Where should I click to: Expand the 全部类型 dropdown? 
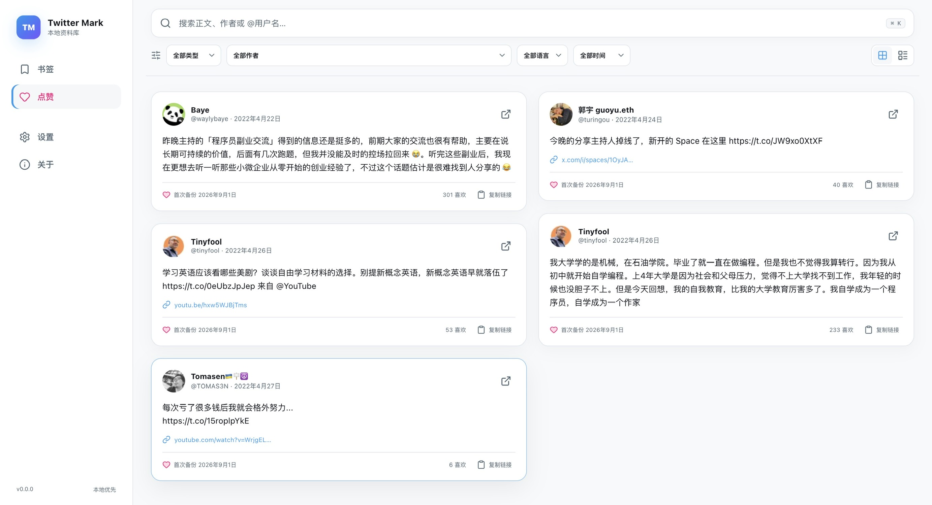click(x=193, y=55)
